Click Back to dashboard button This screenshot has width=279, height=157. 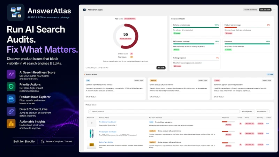coord(251,10)
